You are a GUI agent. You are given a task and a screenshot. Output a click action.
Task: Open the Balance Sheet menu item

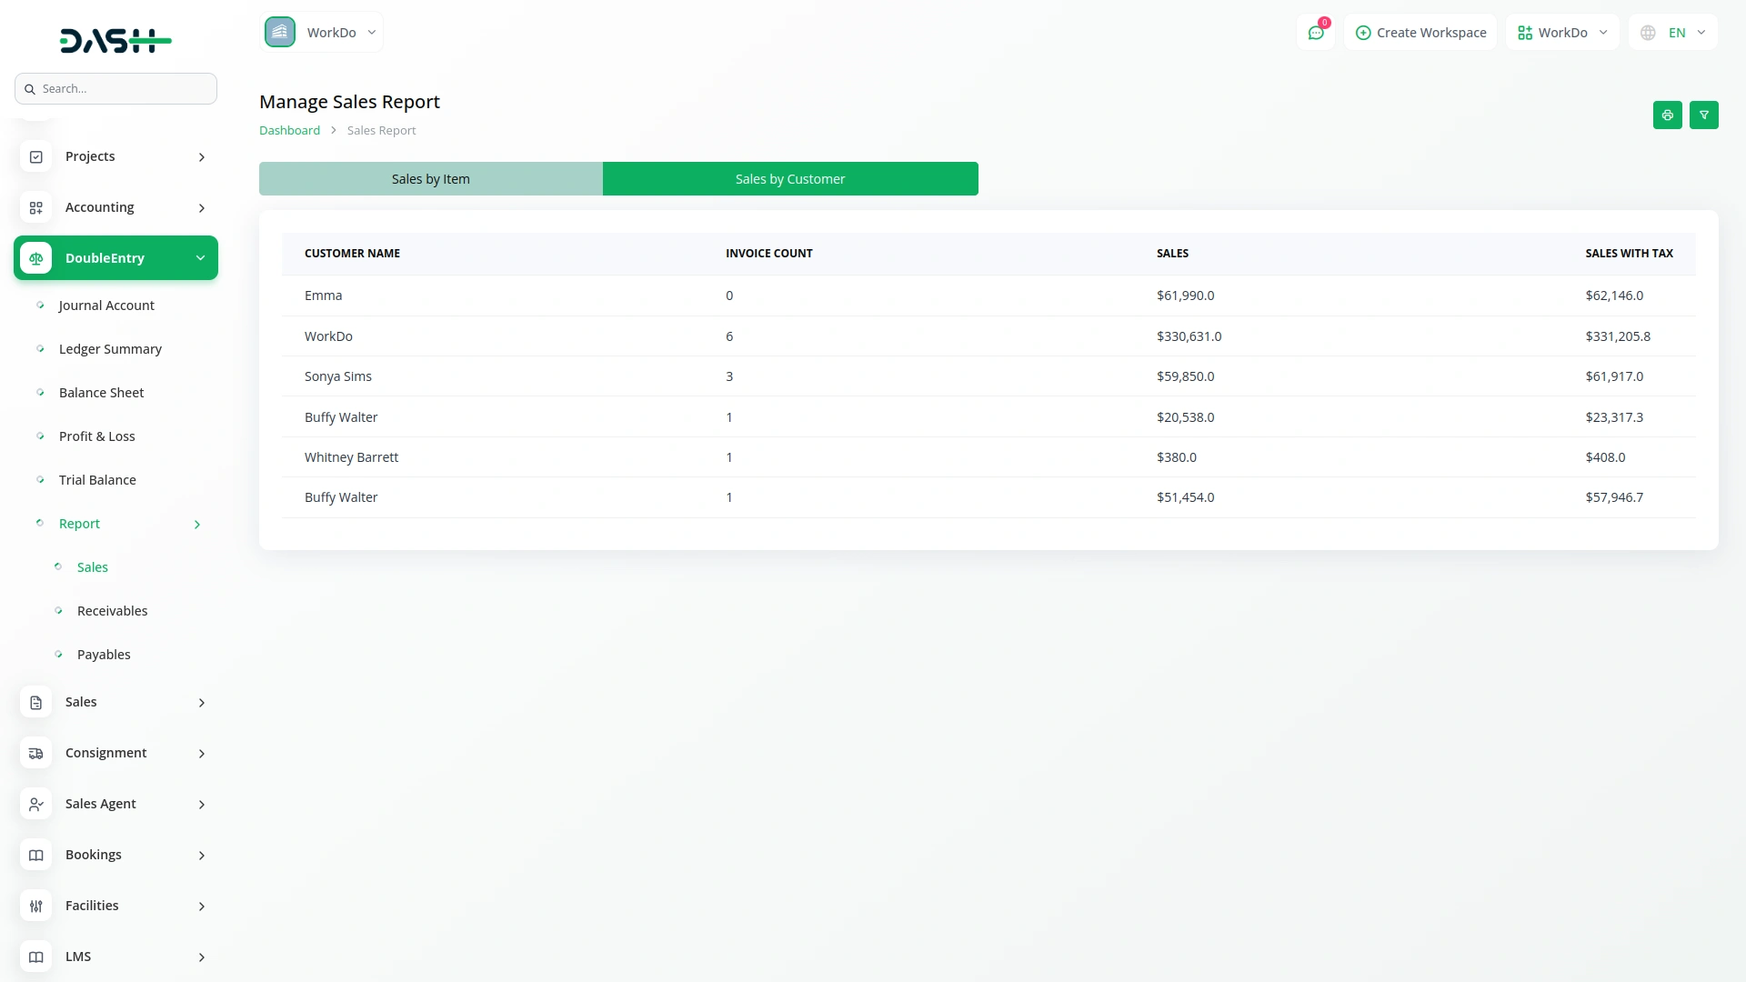101,393
